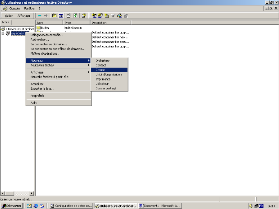Image resolution: width=279 pixels, height=209 pixels.
Task: Toggle the Show/Hide console tree icon
Action: tap(61, 16)
